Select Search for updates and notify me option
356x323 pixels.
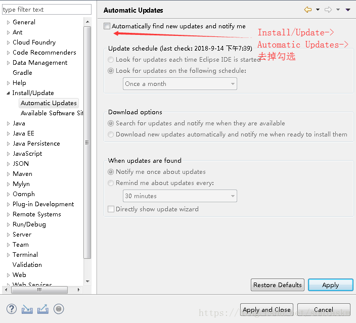[111, 123]
